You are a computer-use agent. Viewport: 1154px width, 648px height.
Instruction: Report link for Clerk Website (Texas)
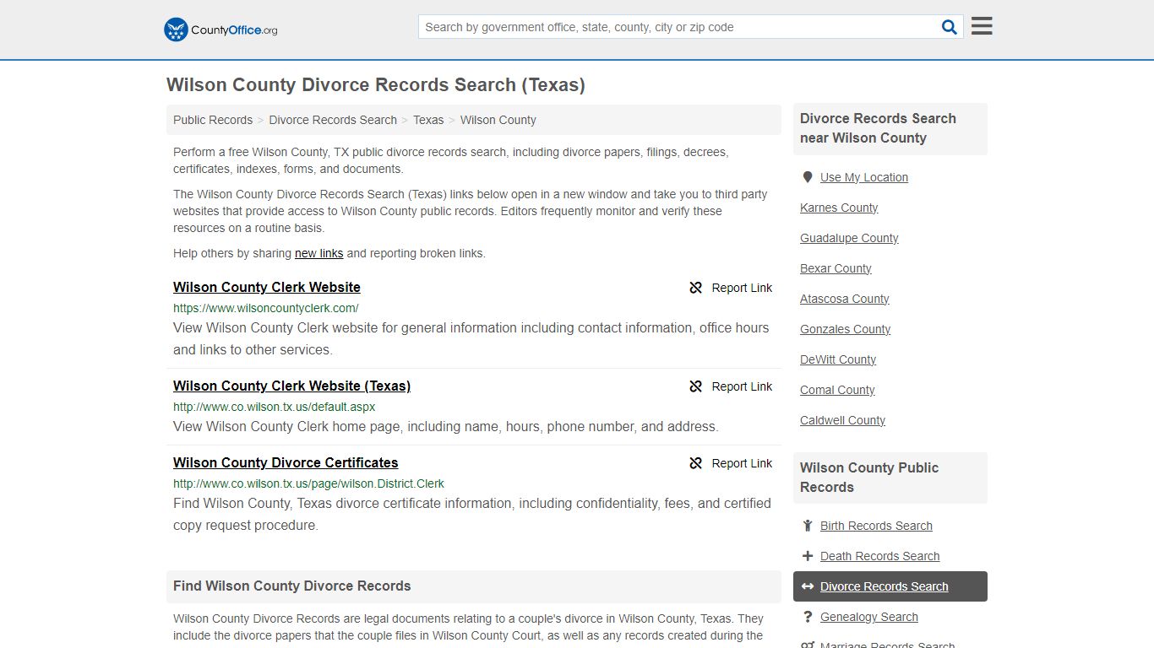pos(731,386)
